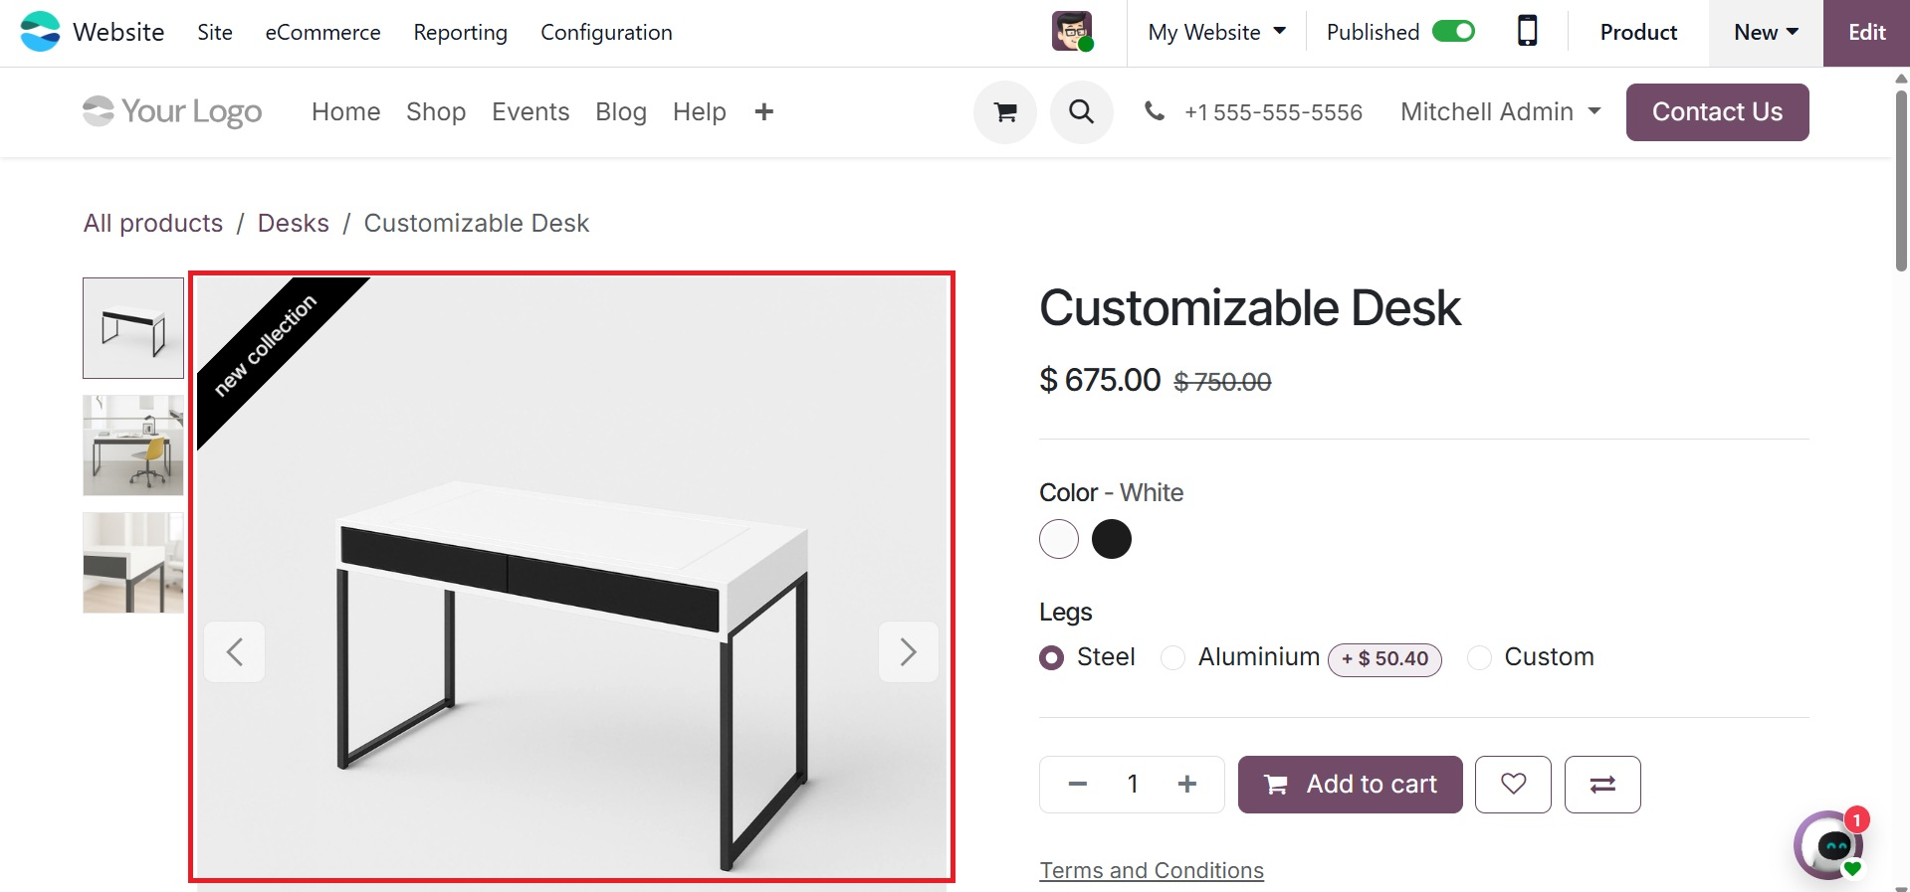This screenshot has height=892, width=1910.
Task: Switch to mobile preview icon
Action: (1527, 32)
